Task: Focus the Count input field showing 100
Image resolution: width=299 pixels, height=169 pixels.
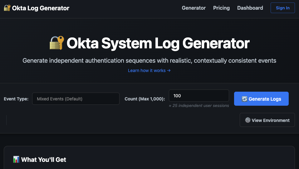Action: [x=199, y=96]
